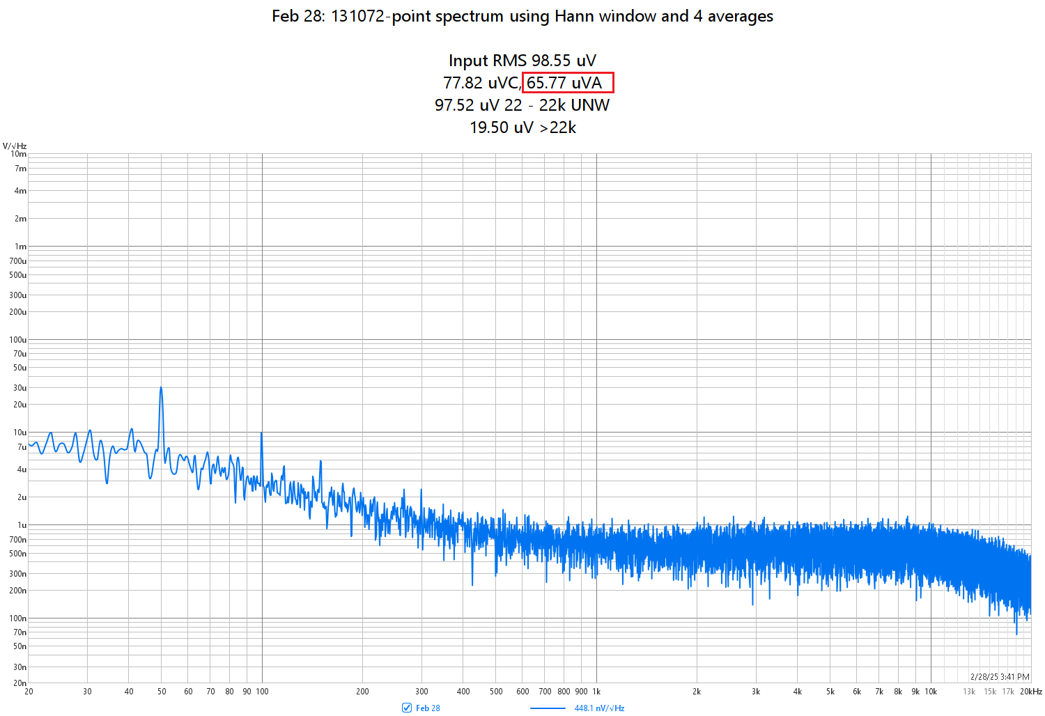This screenshot has height=716, width=1045.
Task: Click the 'Input RMS 98.55 uV' text
Action: click(522, 61)
